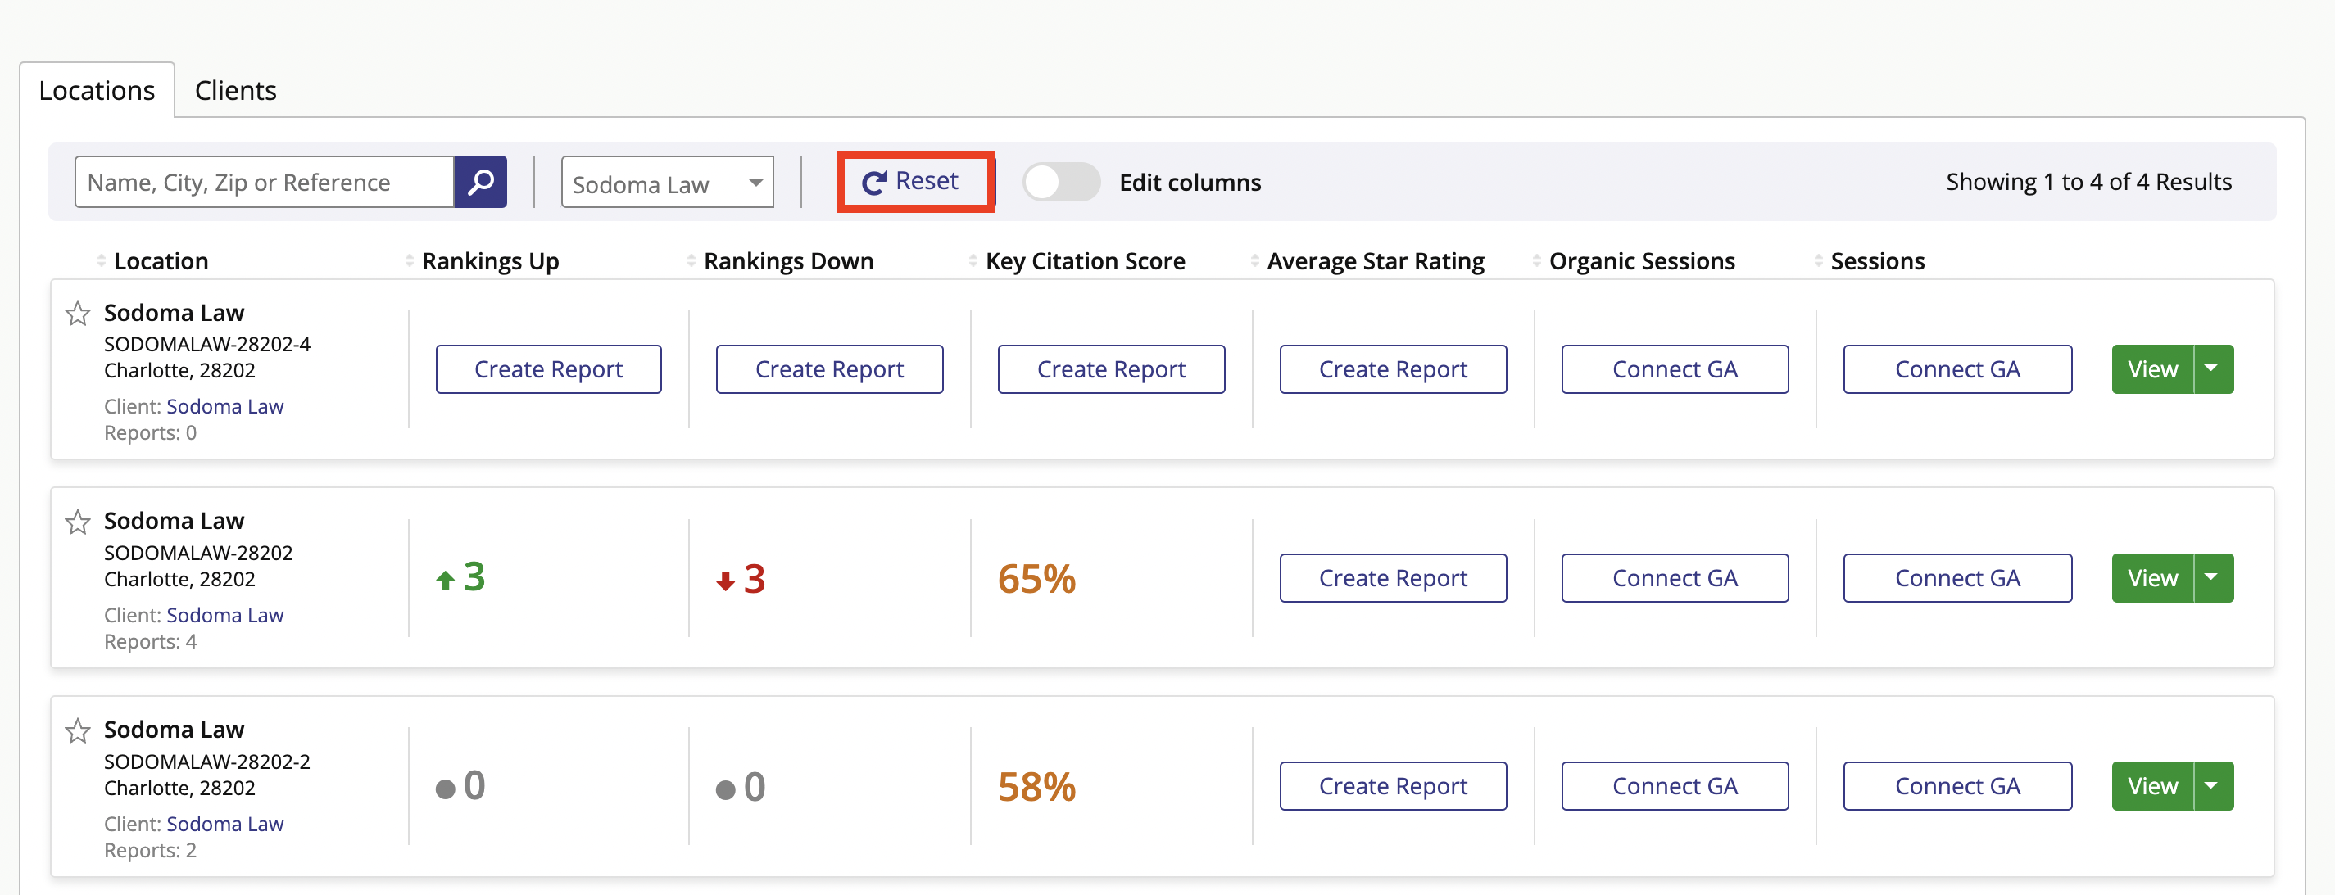Screen dimensions: 2335x895
Task: Create Average Star Rating report for SODOMALAW-28202-4
Action: tap(1393, 368)
